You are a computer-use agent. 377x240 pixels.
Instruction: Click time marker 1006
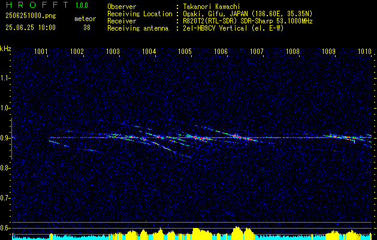(221, 51)
